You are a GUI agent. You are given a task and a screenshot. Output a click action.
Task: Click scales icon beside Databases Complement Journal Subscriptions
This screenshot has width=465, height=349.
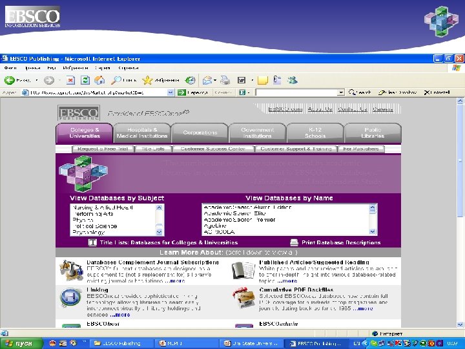pos(71,270)
